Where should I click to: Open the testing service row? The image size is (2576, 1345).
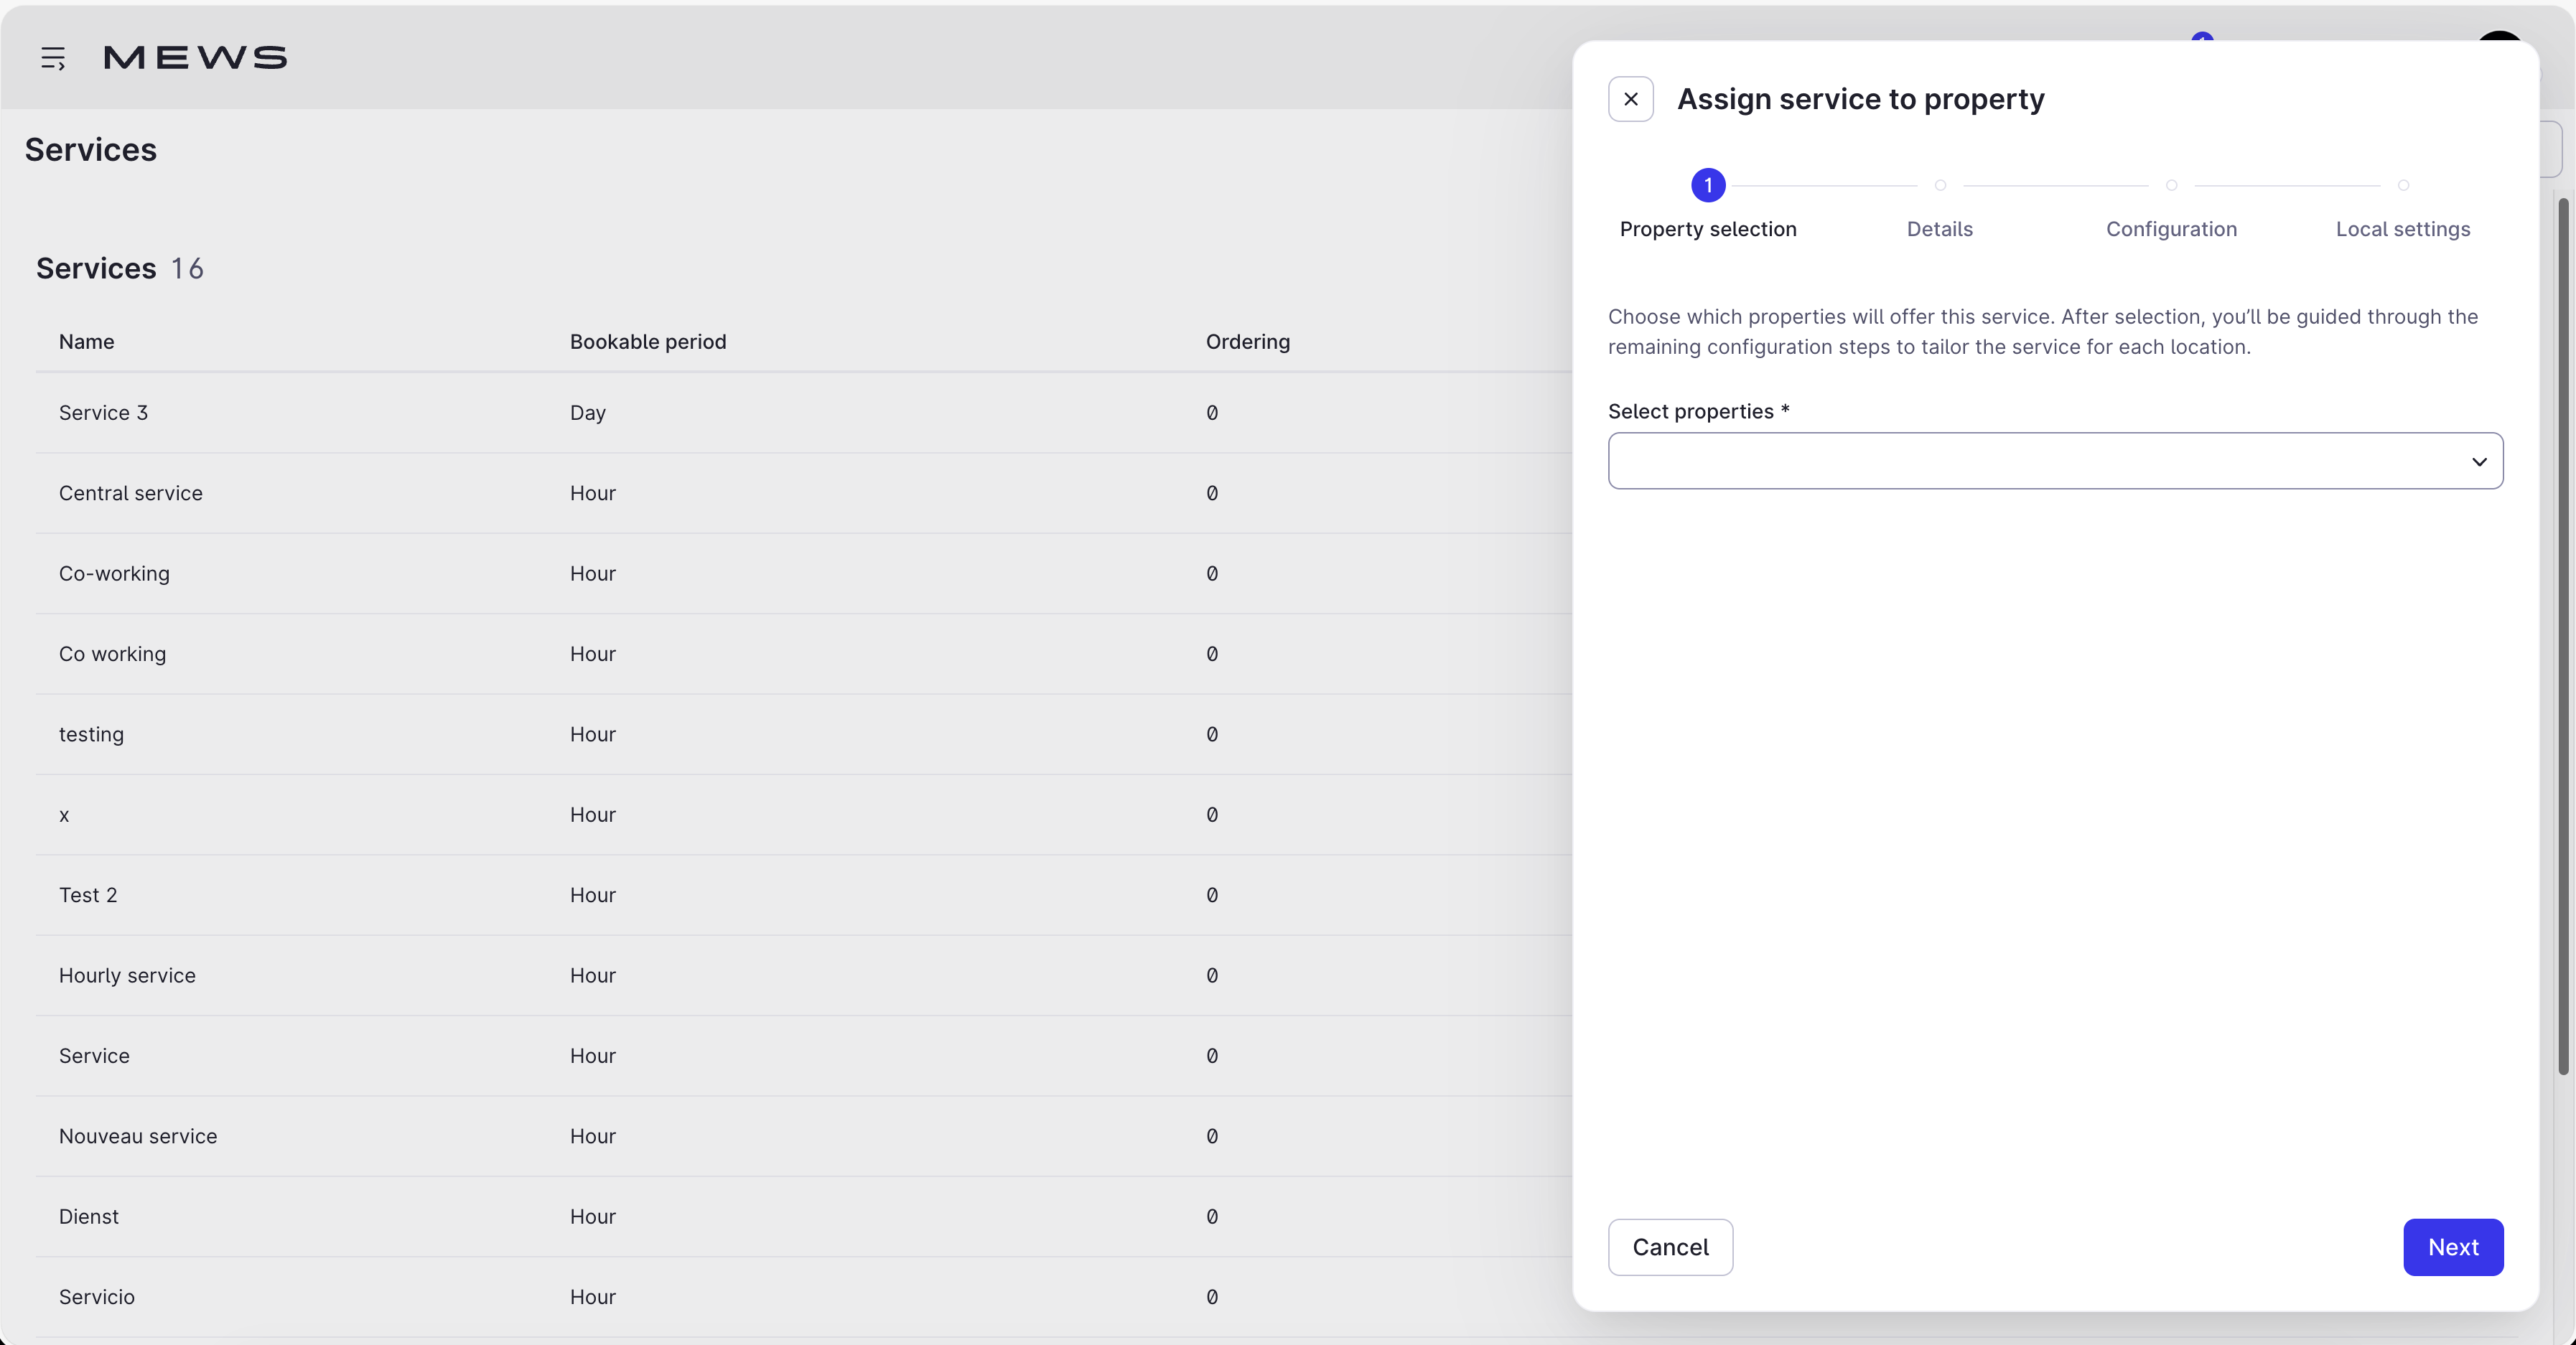(804, 734)
